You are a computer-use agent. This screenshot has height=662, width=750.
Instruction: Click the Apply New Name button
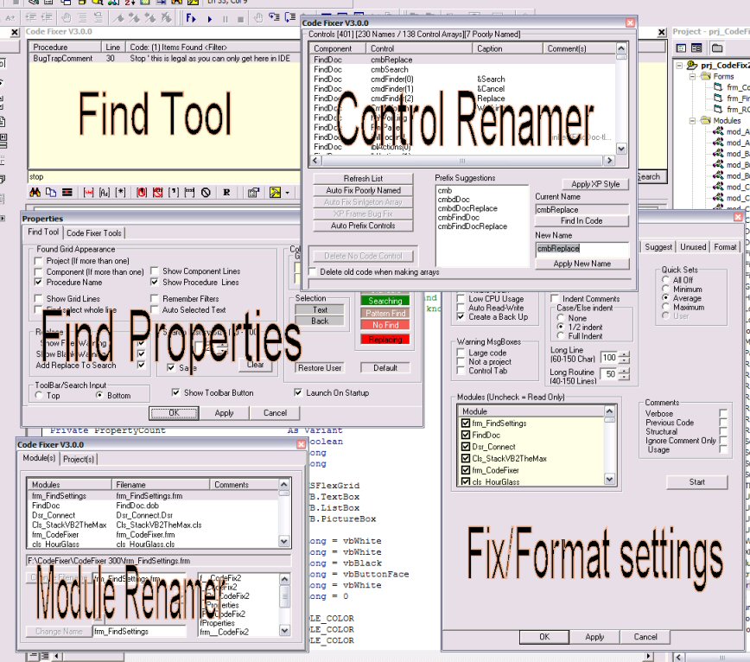[x=582, y=264]
